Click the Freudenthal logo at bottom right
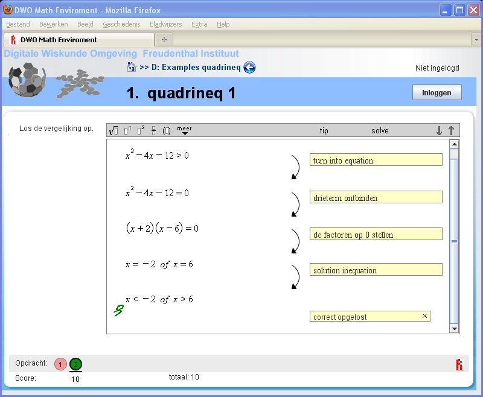The image size is (483, 397). (459, 364)
